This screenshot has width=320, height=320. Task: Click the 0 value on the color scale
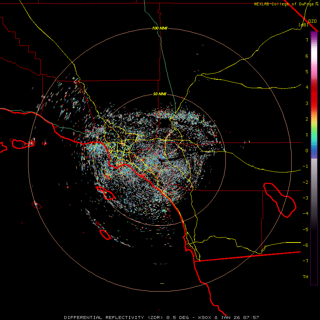(x=307, y=151)
